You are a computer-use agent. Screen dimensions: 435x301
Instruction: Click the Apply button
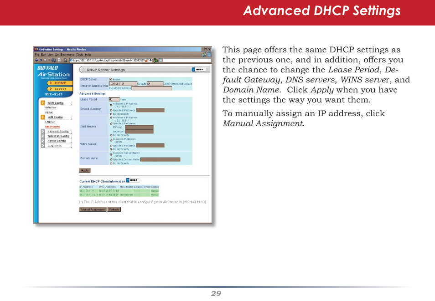pyautogui.click(x=85, y=170)
